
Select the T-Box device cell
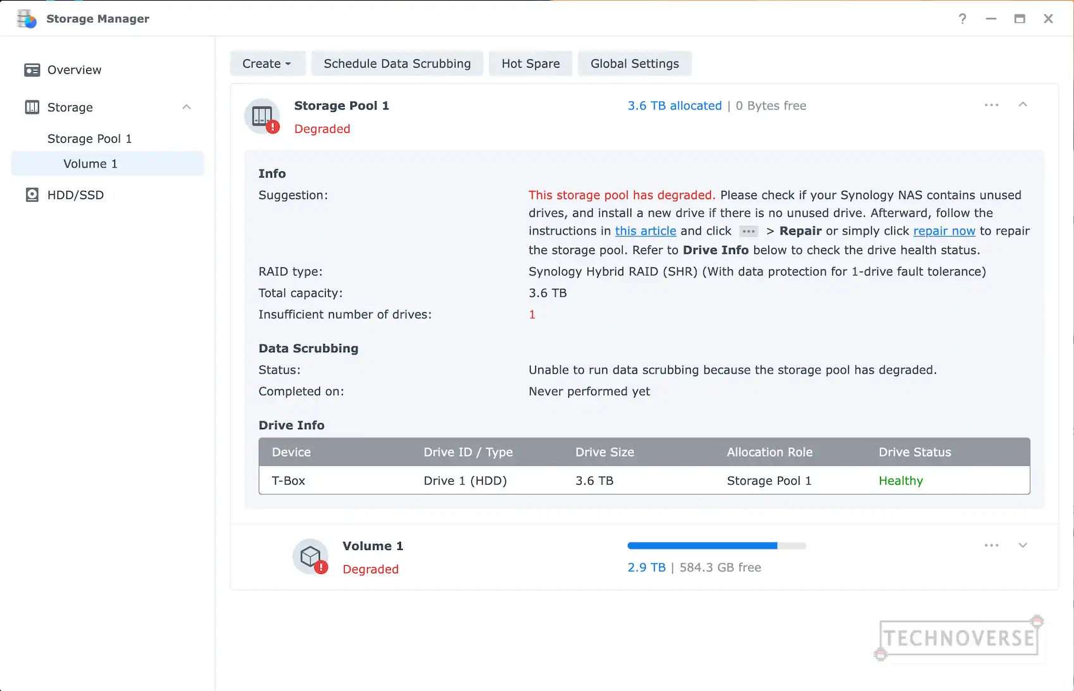288,481
